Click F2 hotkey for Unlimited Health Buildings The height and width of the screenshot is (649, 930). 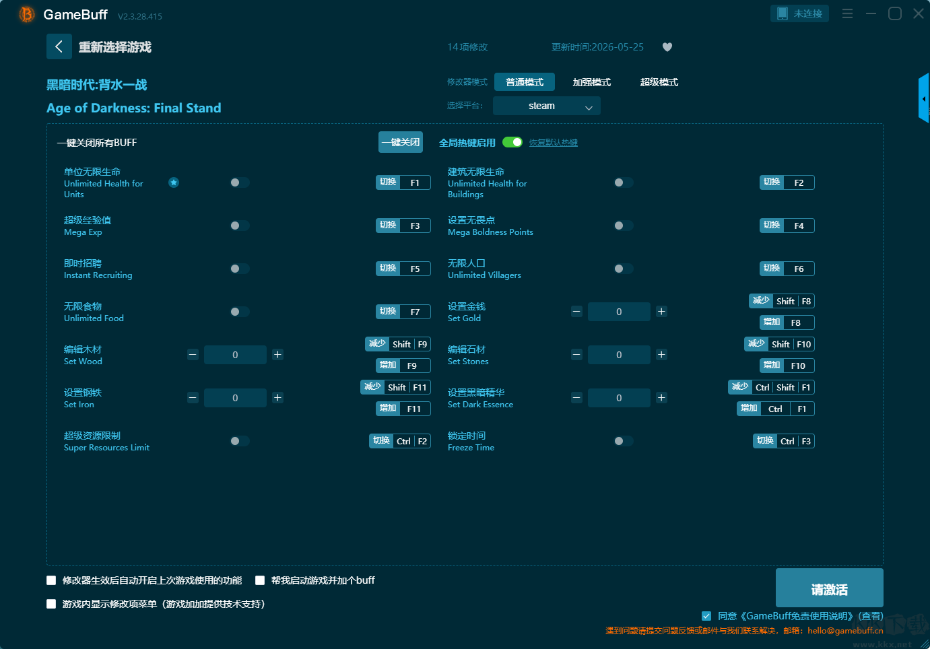[x=787, y=182]
